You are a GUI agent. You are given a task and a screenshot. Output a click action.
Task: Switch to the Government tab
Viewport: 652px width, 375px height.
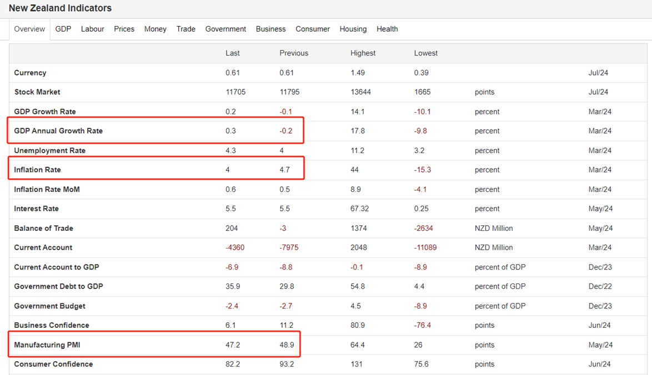pyautogui.click(x=225, y=29)
